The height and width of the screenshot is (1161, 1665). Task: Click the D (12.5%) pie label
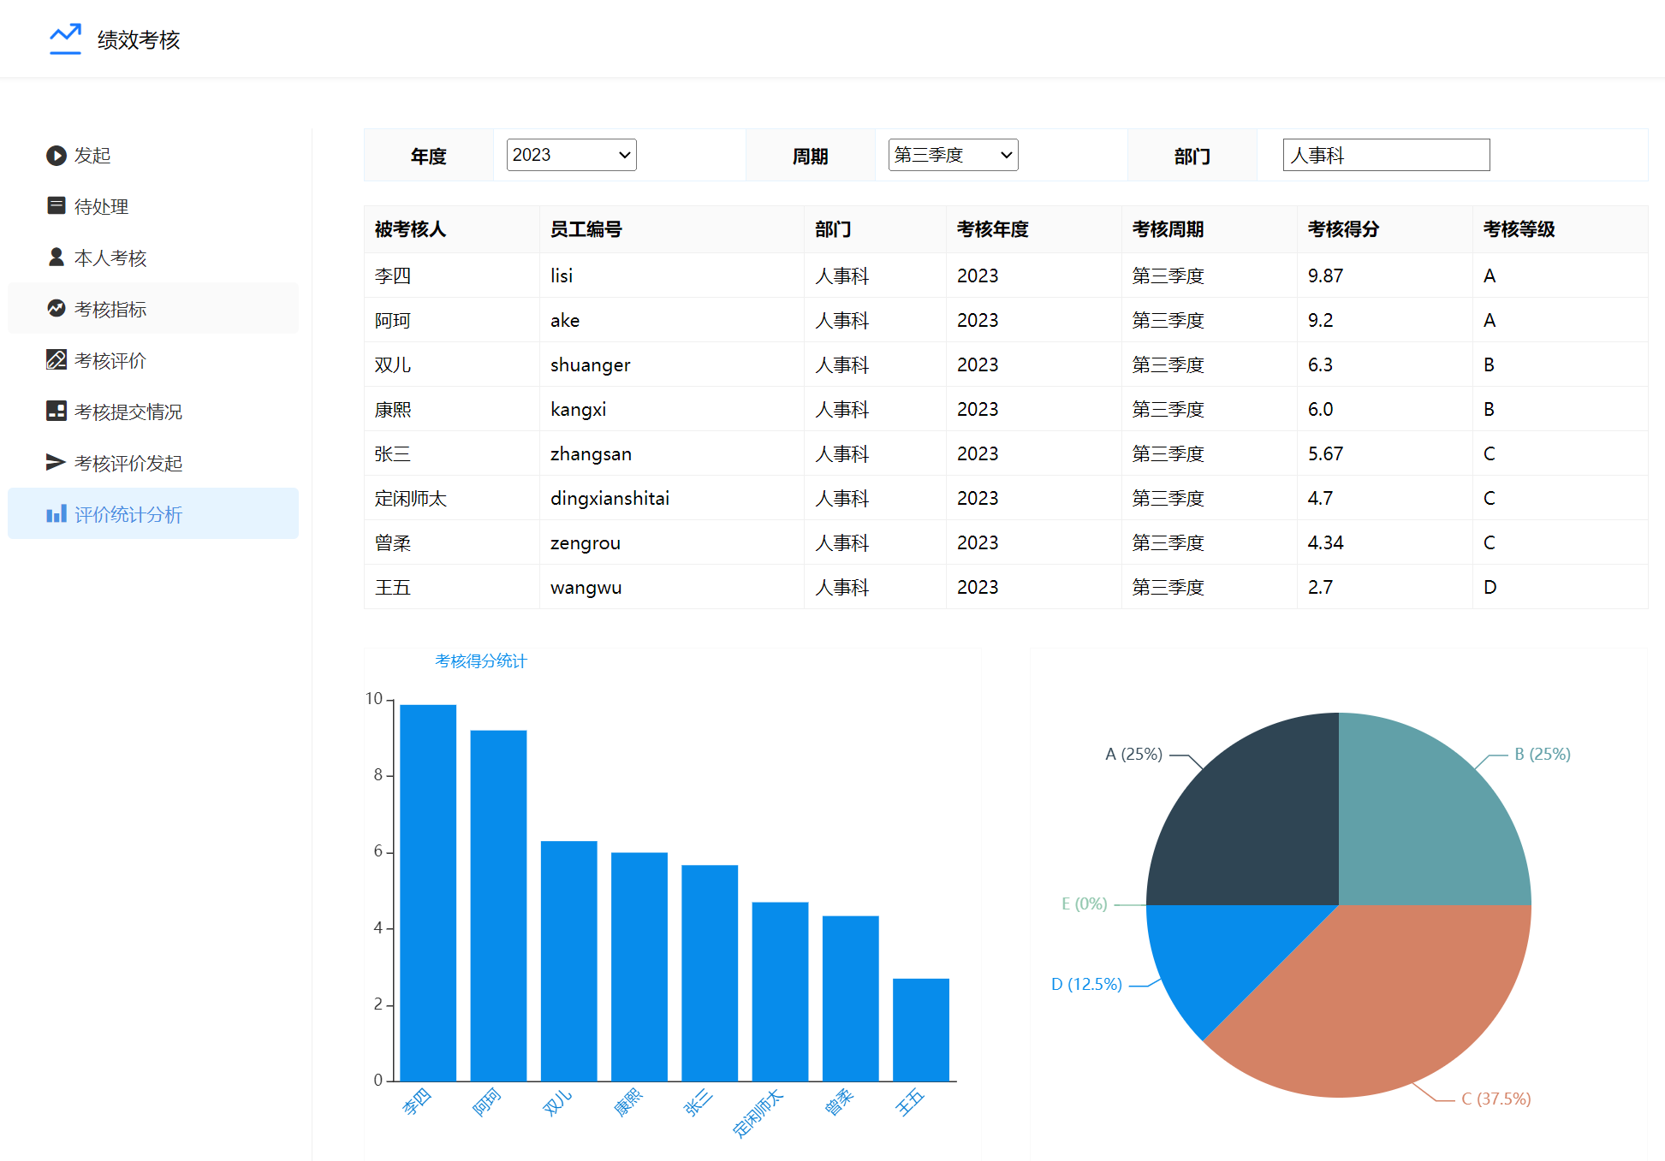pos(1085,984)
